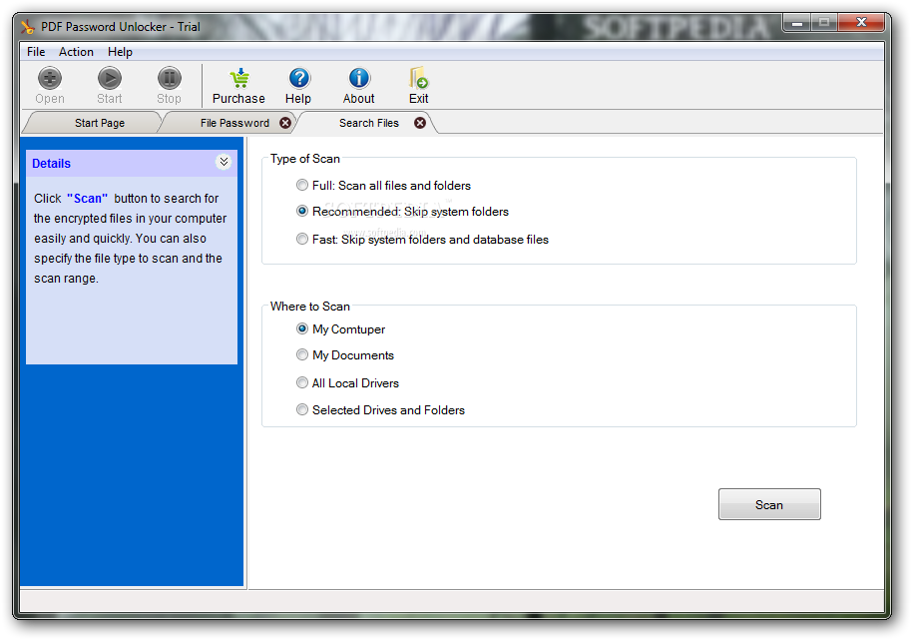This screenshot has width=912, height=640.
Task: Click the Help question mark icon
Action: coord(299,79)
